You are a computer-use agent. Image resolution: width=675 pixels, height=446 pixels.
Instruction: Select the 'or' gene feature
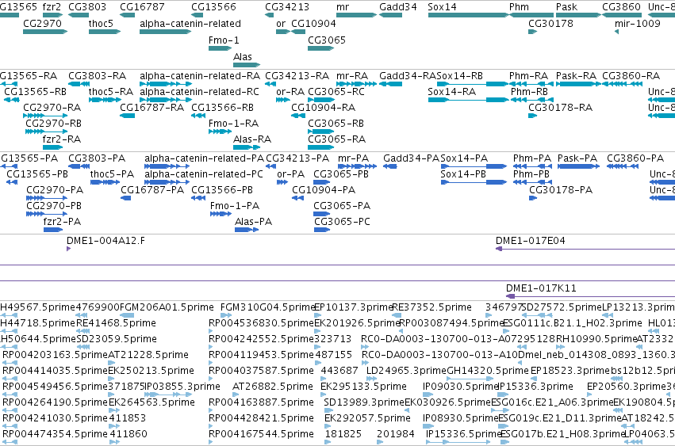[283, 32]
